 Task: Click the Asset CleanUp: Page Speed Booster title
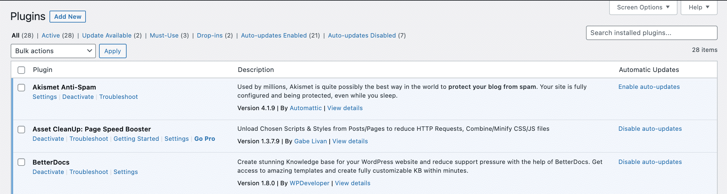click(x=92, y=129)
